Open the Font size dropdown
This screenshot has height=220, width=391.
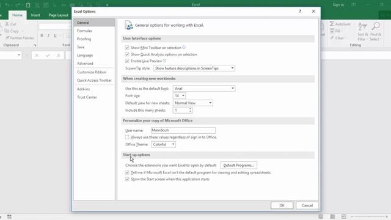coord(179,95)
